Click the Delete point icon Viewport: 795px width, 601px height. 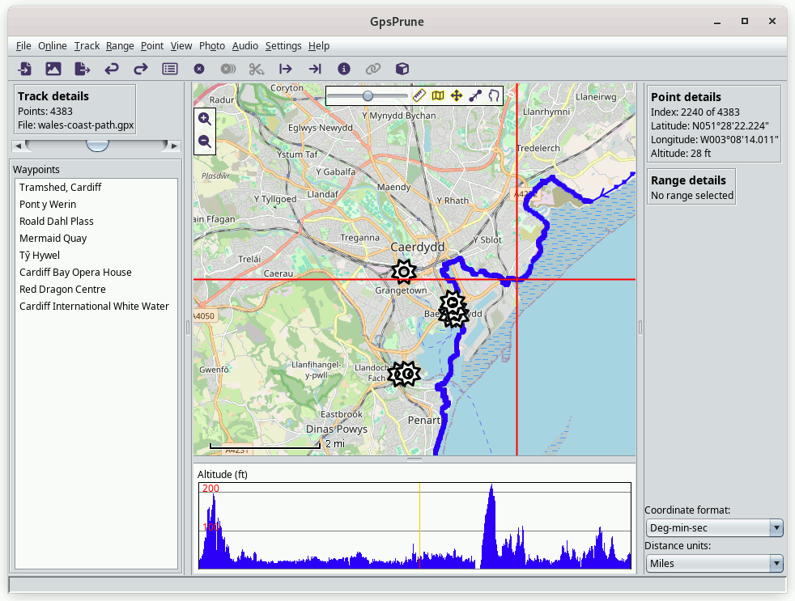[x=199, y=69]
